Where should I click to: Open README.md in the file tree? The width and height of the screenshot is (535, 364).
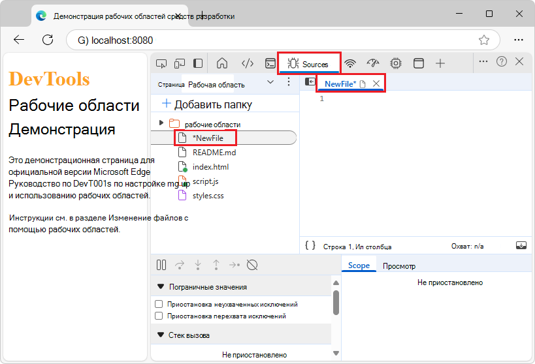[214, 153]
